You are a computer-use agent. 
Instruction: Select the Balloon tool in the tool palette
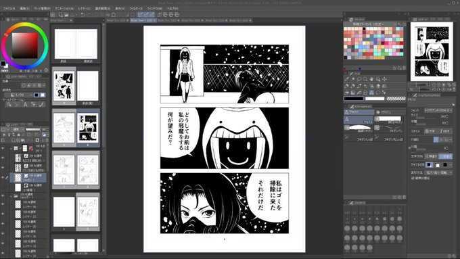[x=378, y=93]
